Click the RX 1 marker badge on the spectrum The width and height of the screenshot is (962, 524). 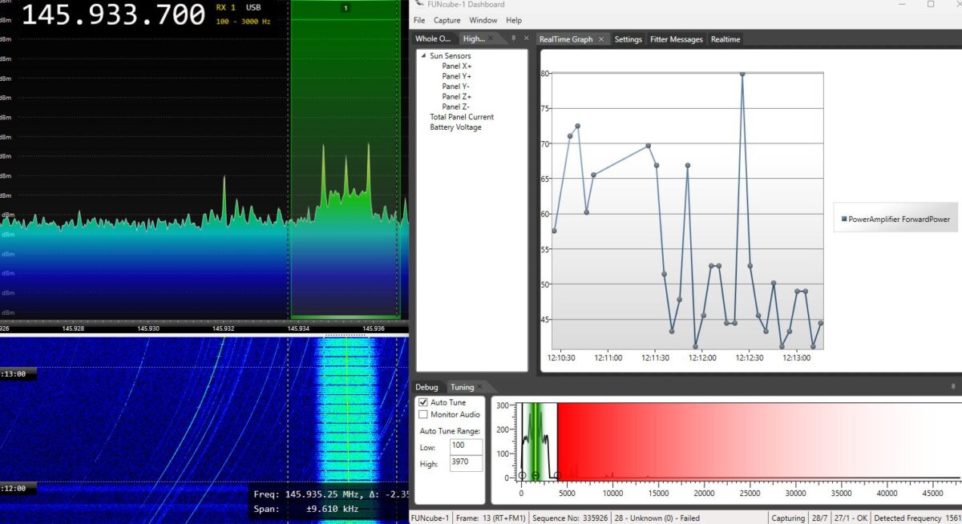coord(346,8)
